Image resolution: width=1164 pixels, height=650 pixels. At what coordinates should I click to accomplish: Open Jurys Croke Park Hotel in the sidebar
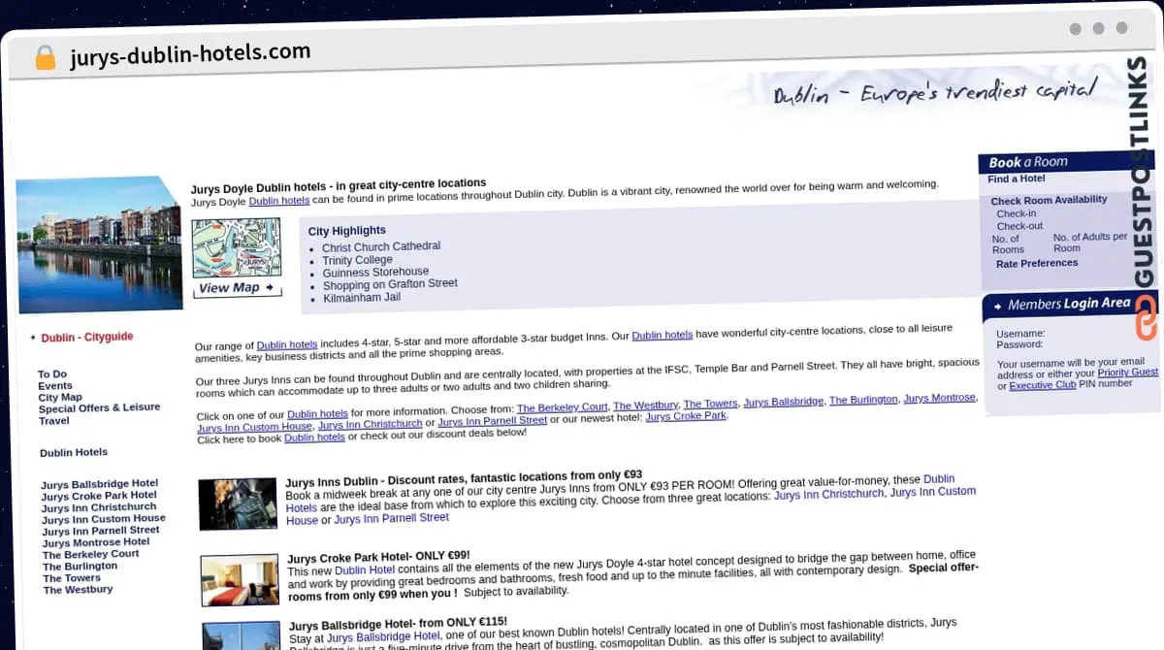pyautogui.click(x=99, y=495)
